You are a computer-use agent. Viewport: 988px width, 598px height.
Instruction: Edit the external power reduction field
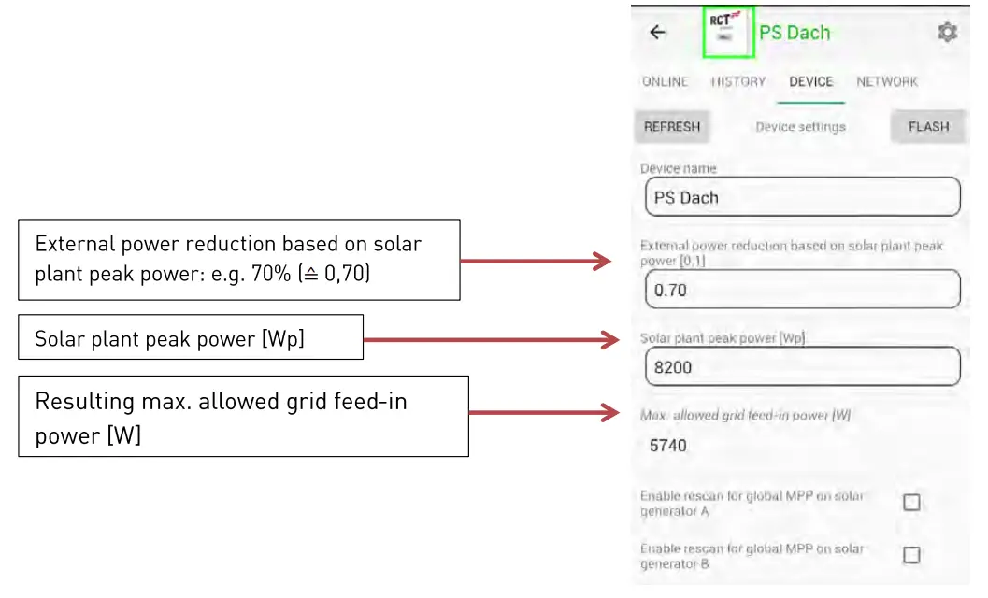pos(802,290)
